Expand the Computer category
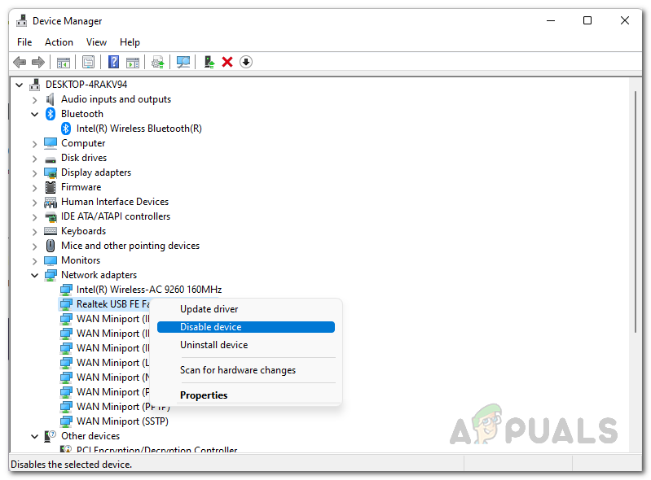The width and height of the screenshot is (651, 480). (34, 144)
